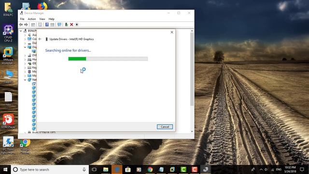Click the Update device driver toolbar icon
Screen dimensions: 309x174
67,25
